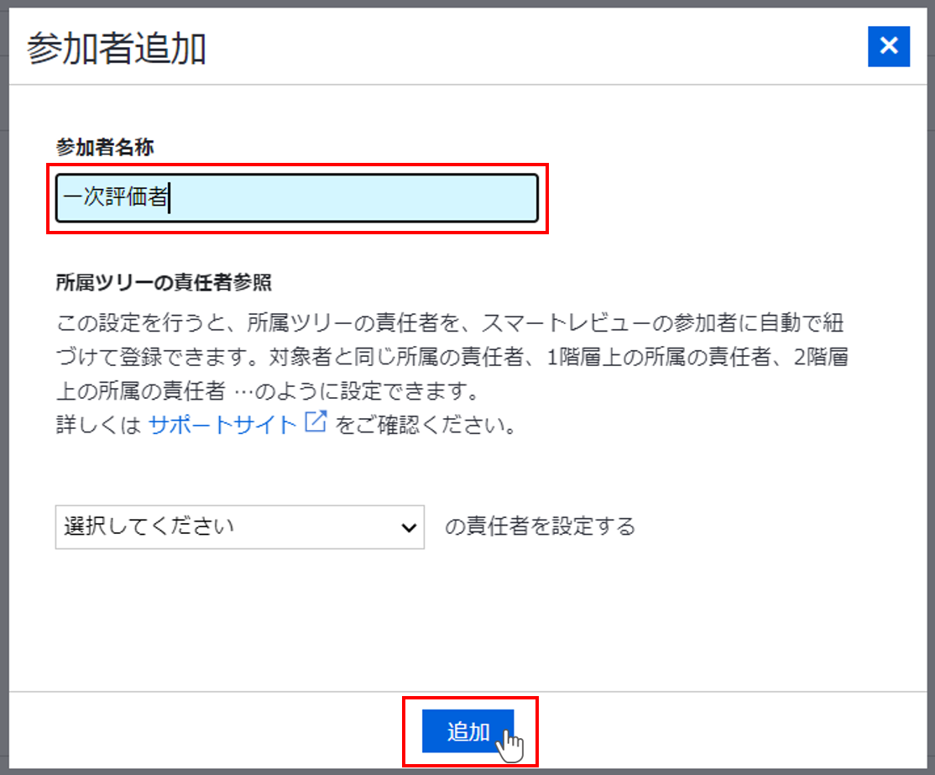Click blank footer area left of 追加
935x775 pixels.
pos(210,730)
